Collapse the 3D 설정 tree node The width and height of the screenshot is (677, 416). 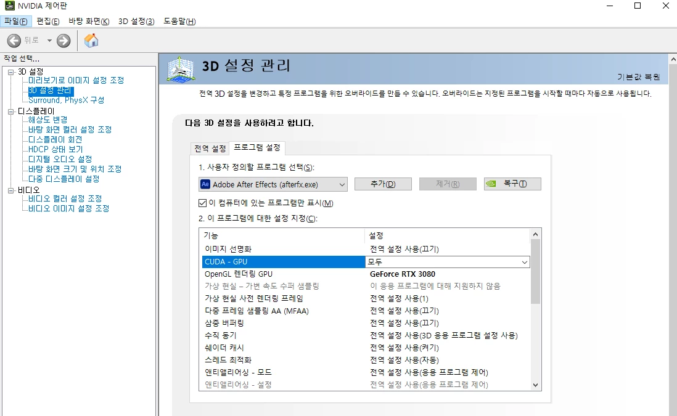point(11,71)
